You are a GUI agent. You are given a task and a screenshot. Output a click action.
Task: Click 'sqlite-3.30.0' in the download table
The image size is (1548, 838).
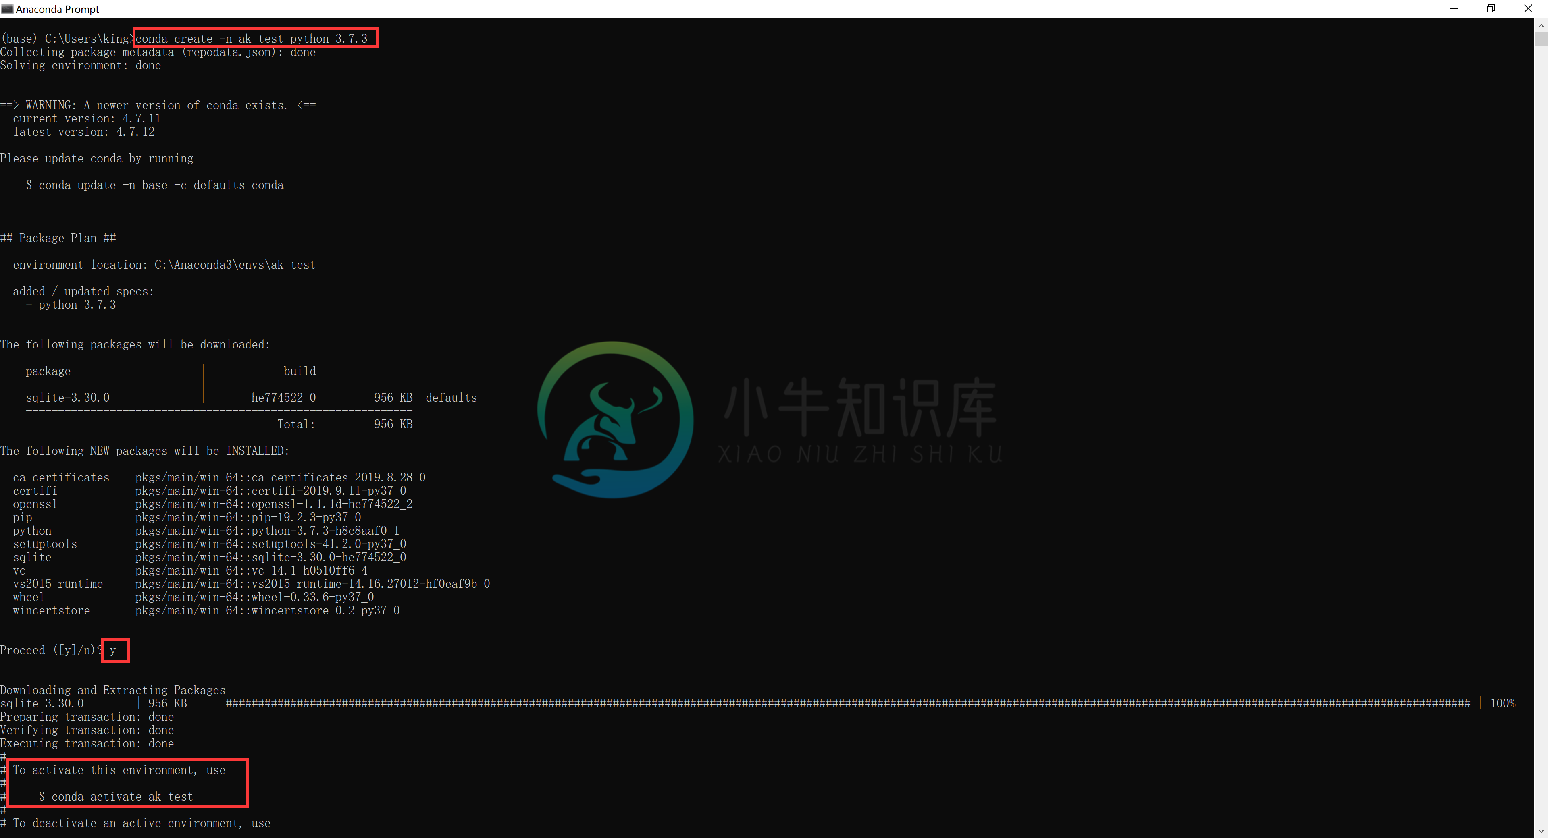coord(68,398)
